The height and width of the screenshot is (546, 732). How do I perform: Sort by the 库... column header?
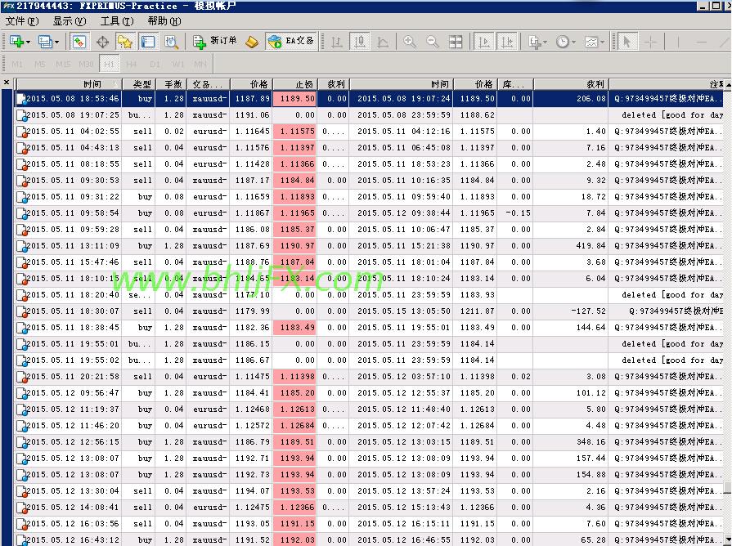tap(515, 84)
